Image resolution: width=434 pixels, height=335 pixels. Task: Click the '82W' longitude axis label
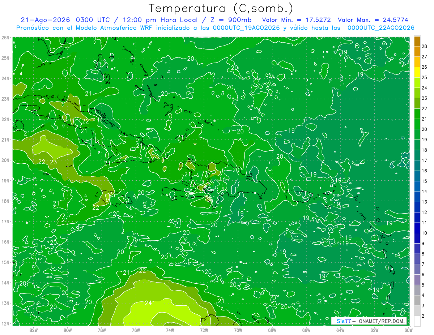[34, 330]
